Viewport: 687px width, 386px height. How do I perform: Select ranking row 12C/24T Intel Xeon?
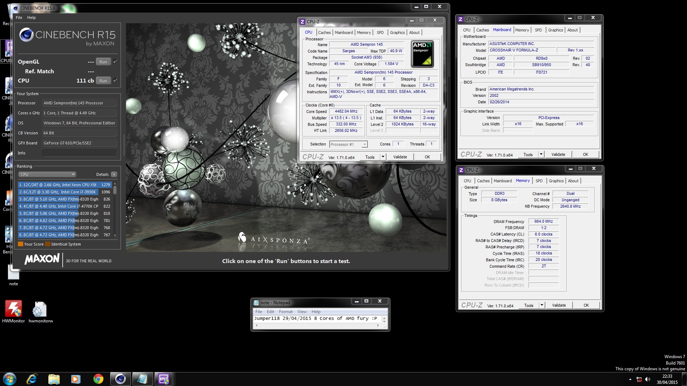pyautogui.click(x=65, y=185)
